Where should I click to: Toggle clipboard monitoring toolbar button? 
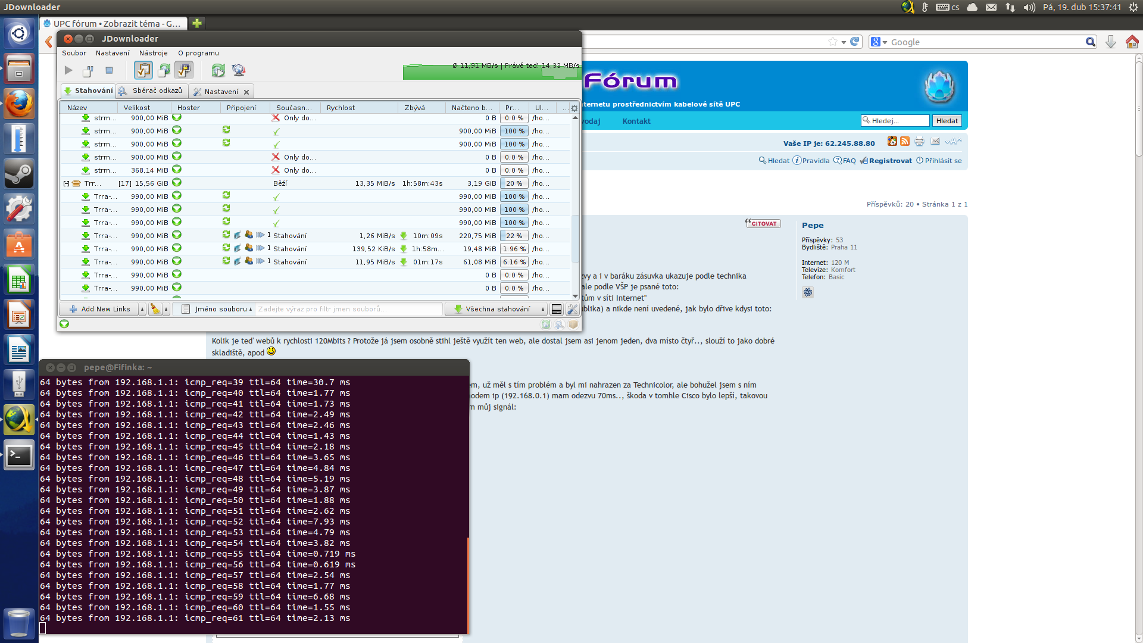pyautogui.click(x=143, y=70)
